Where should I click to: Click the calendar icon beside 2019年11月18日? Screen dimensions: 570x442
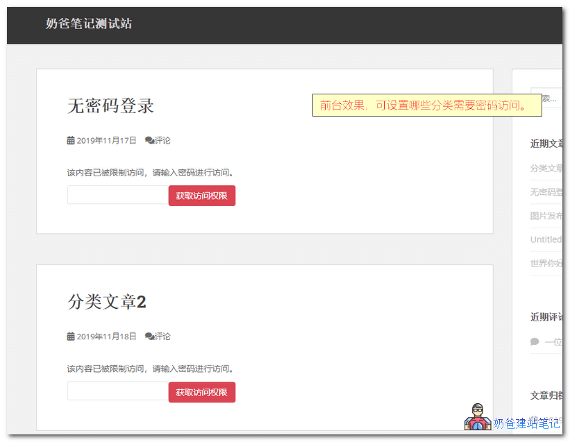(70, 336)
